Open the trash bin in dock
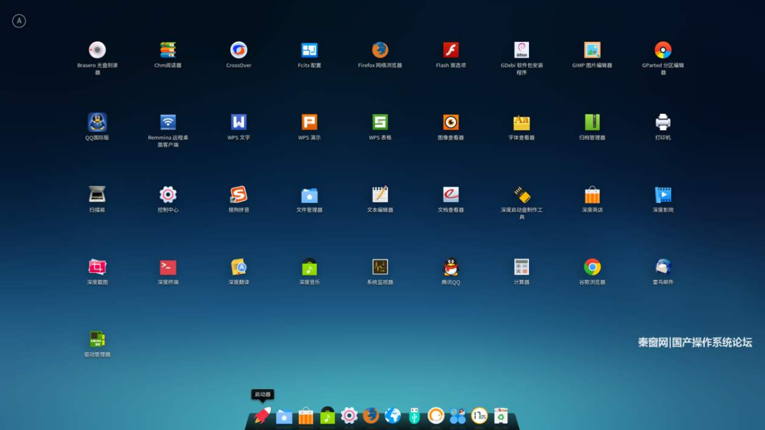This screenshot has width=765, height=430. [501, 416]
